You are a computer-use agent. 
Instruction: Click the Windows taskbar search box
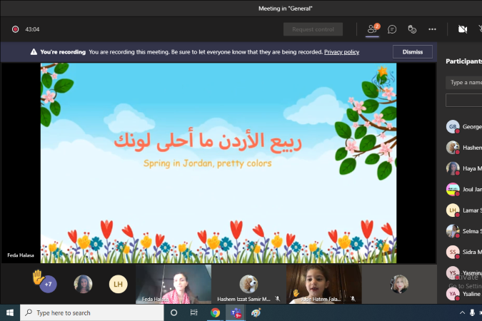click(93, 312)
